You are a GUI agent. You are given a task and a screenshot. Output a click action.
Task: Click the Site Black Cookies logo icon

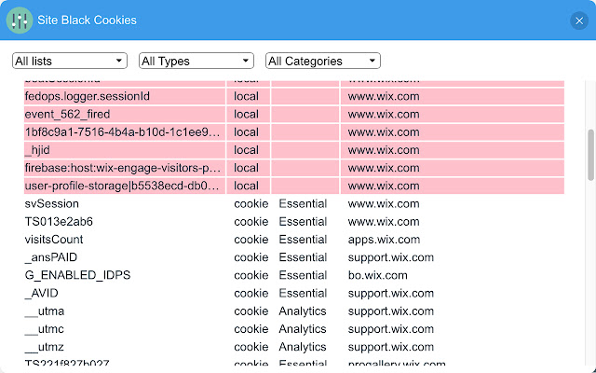pyautogui.click(x=20, y=20)
